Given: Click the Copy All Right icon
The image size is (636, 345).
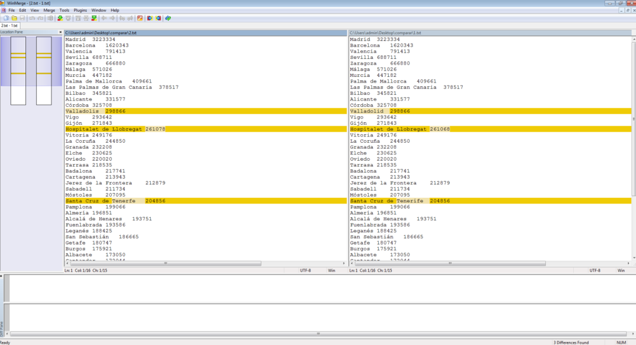Looking at the screenshot, I should tap(150, 18).
